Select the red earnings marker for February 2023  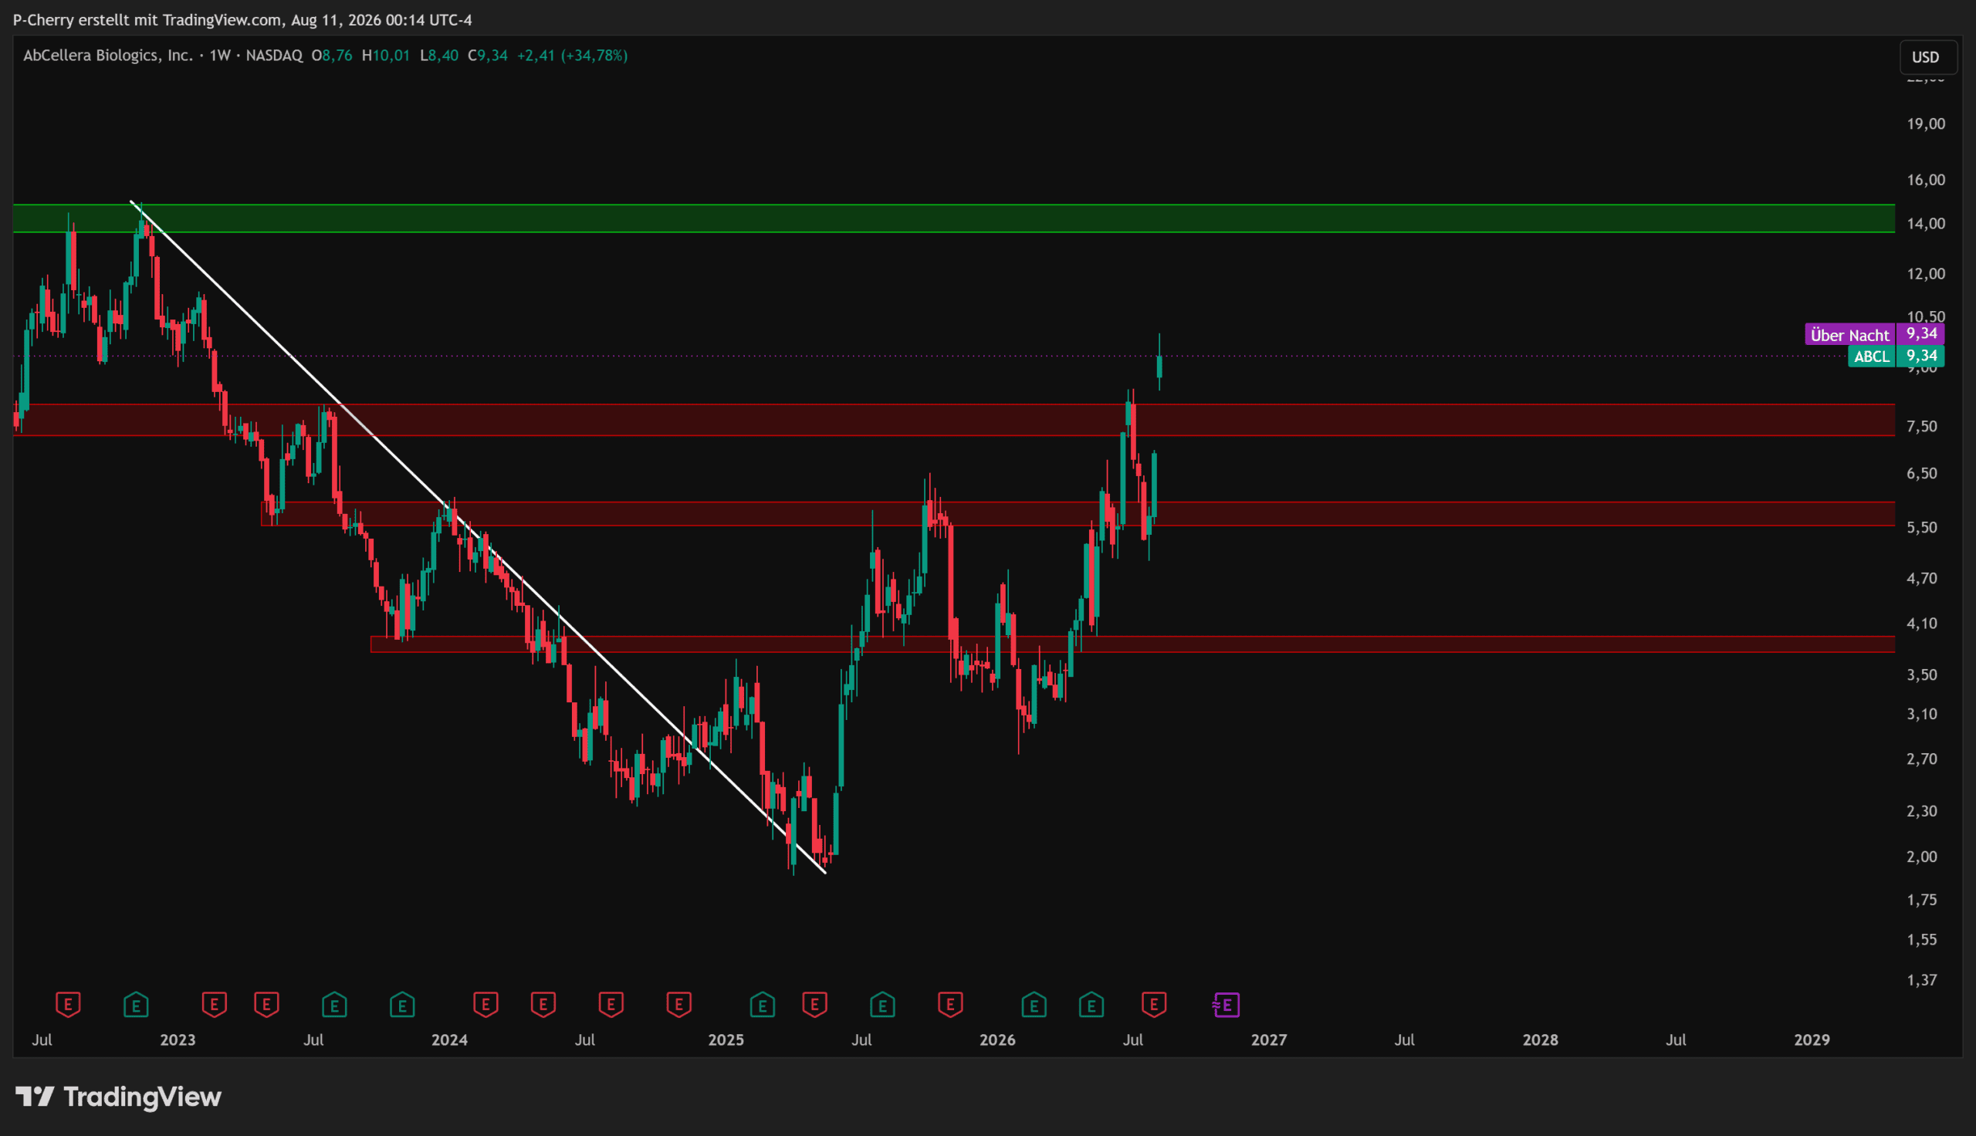pyautogui.click(x=214, y=1004)
